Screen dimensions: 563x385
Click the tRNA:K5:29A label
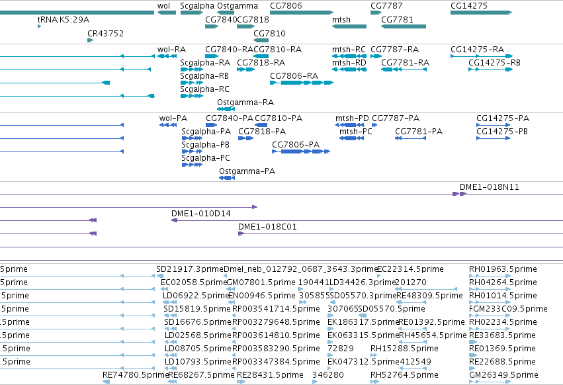pyautogui.click(x=64, y=19)
